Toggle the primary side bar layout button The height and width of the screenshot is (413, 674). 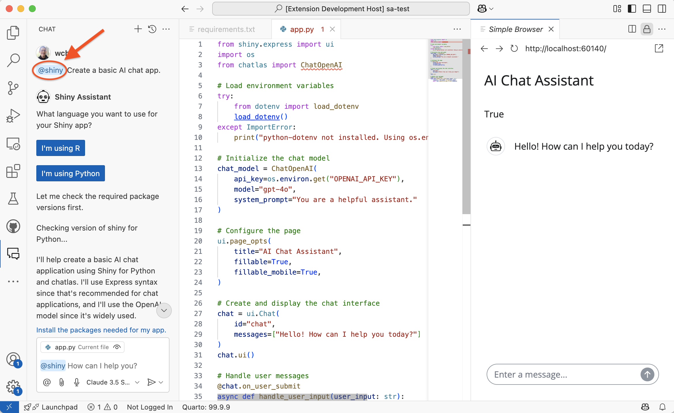pos(632,9)
